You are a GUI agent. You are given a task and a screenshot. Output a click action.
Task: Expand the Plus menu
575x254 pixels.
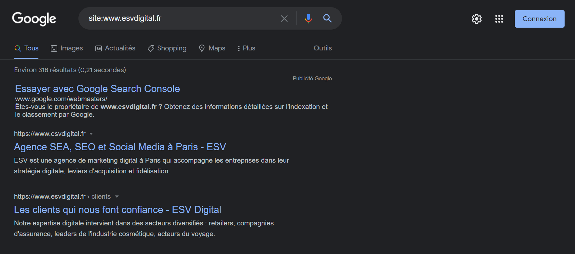246,48
